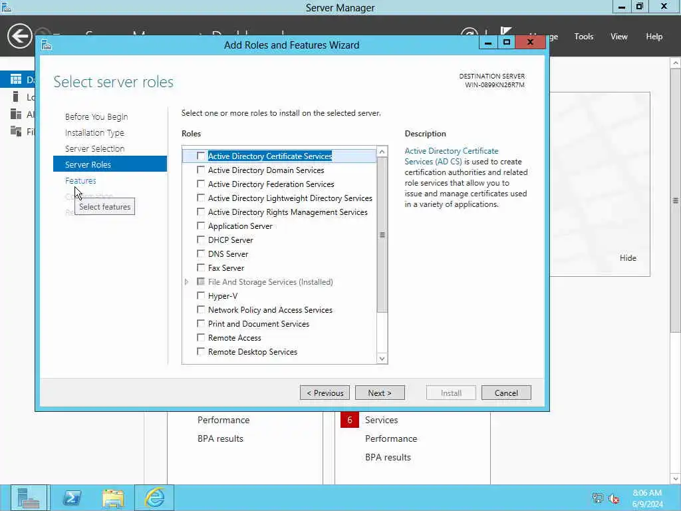Screen dimensions: 681x511
Task: Open Server Manager from the taskbar
Action: pos(29,498)
